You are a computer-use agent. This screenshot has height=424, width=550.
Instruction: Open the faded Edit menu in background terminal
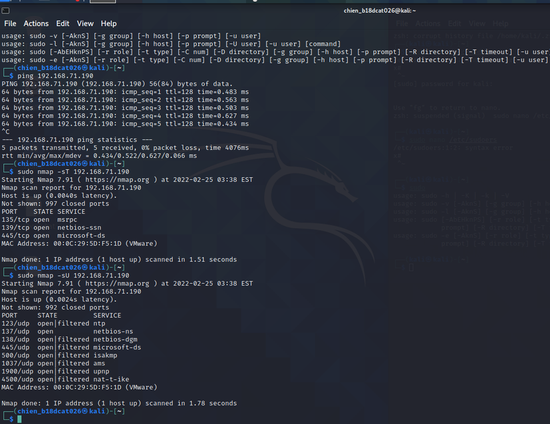click(x=455, y=23)
